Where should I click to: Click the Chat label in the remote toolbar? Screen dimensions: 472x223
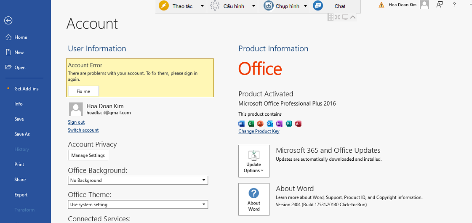pos(340,6)
